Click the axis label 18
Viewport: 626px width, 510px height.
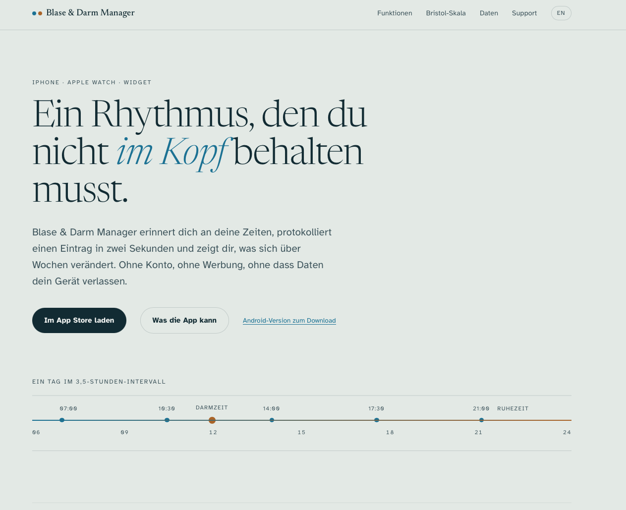click(390, 433)
